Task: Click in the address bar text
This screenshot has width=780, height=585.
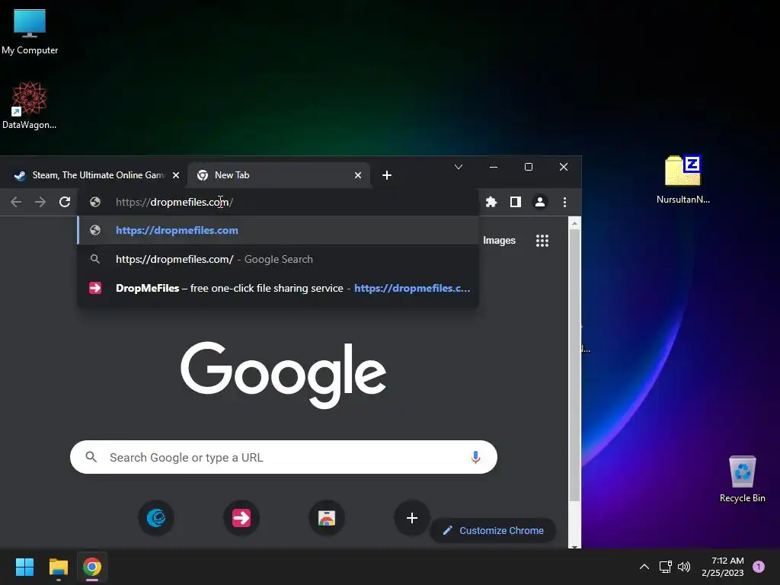Action: pyautogui.click(x=174, y=202)
